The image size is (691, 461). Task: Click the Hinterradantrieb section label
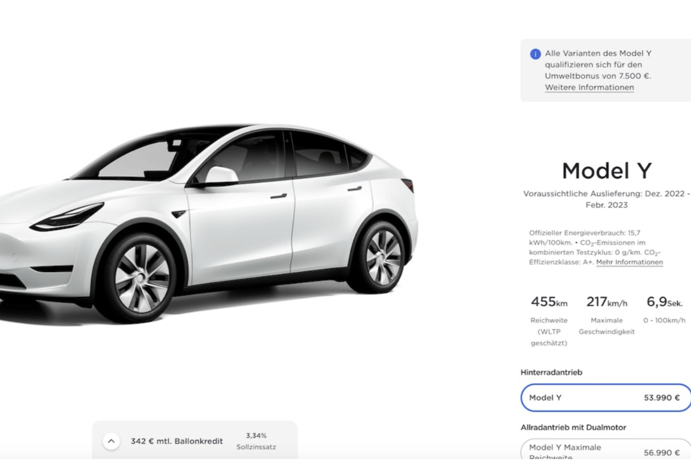click(551, 372)
